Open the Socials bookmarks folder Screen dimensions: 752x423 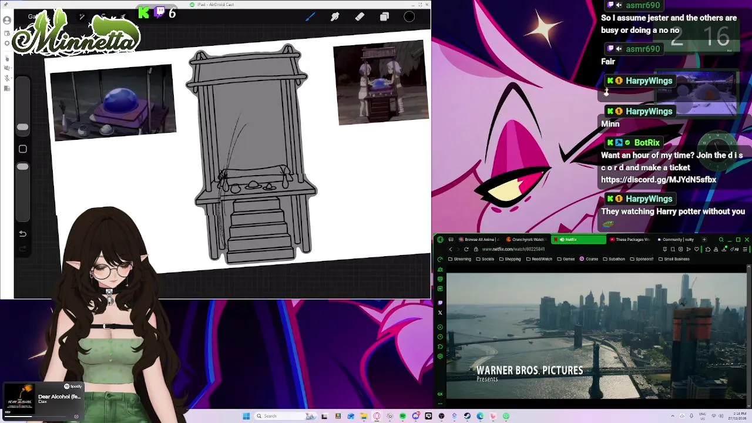click(x=485, y=259)
